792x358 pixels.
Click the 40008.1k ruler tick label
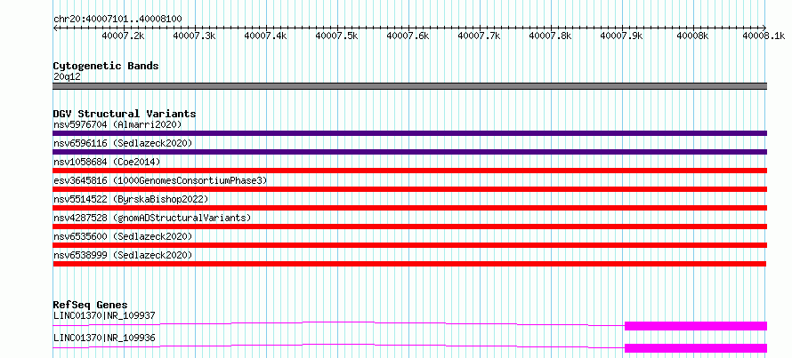(764, 36)
